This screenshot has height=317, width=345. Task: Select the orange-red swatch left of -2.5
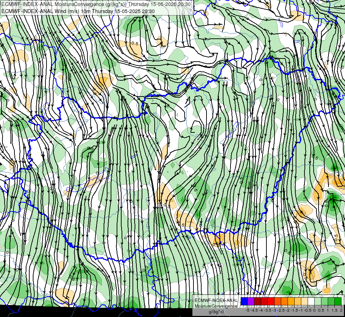[x=278, y=301]
